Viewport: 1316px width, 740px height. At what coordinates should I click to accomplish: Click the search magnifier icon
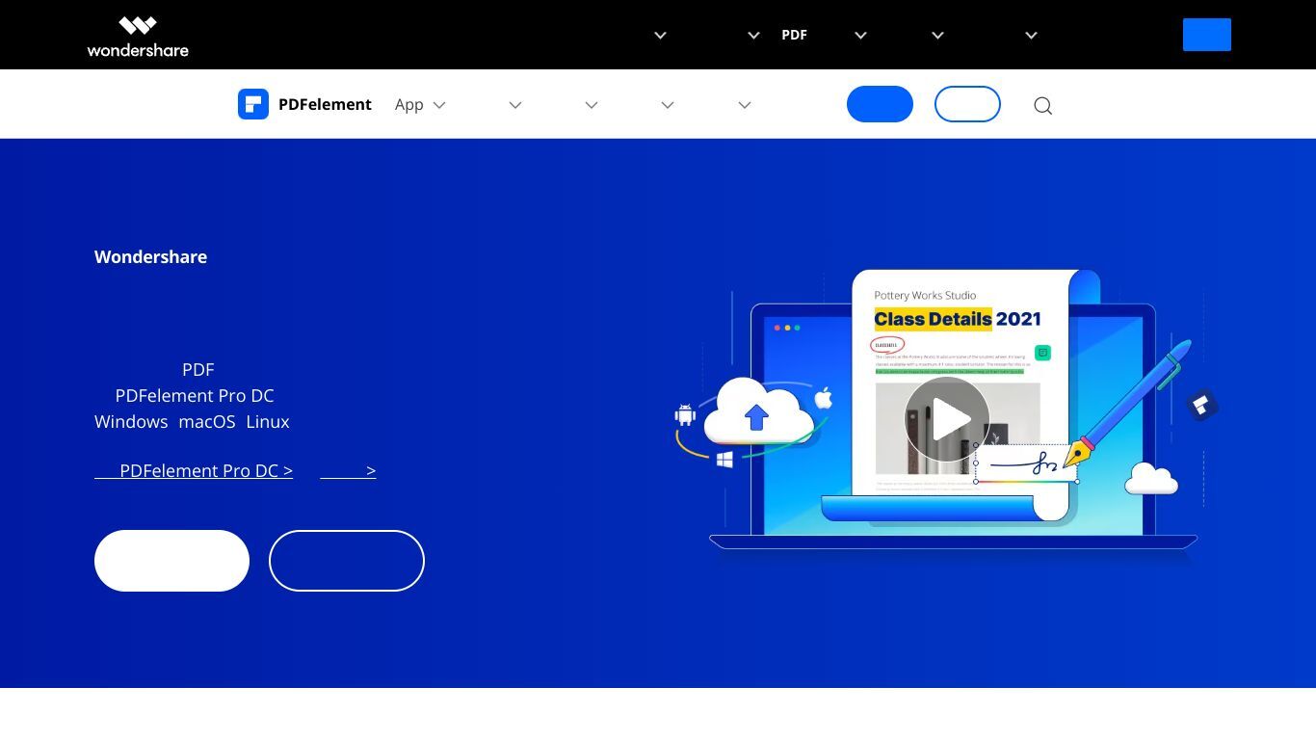coord(1042,105)
